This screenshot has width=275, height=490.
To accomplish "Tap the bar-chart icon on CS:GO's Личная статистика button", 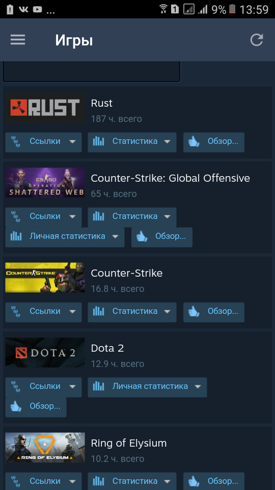I will (x=16, y=236).
